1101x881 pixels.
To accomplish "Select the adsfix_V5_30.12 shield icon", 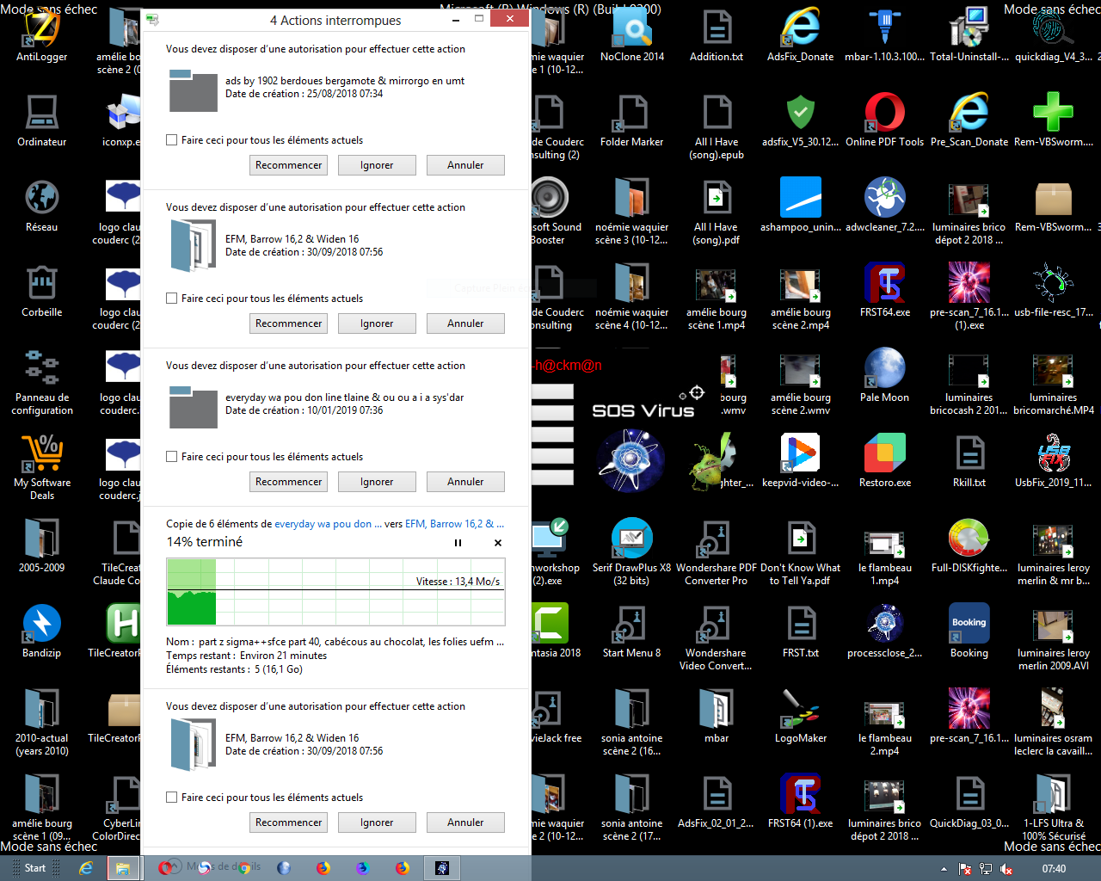I will coord(800,121).
